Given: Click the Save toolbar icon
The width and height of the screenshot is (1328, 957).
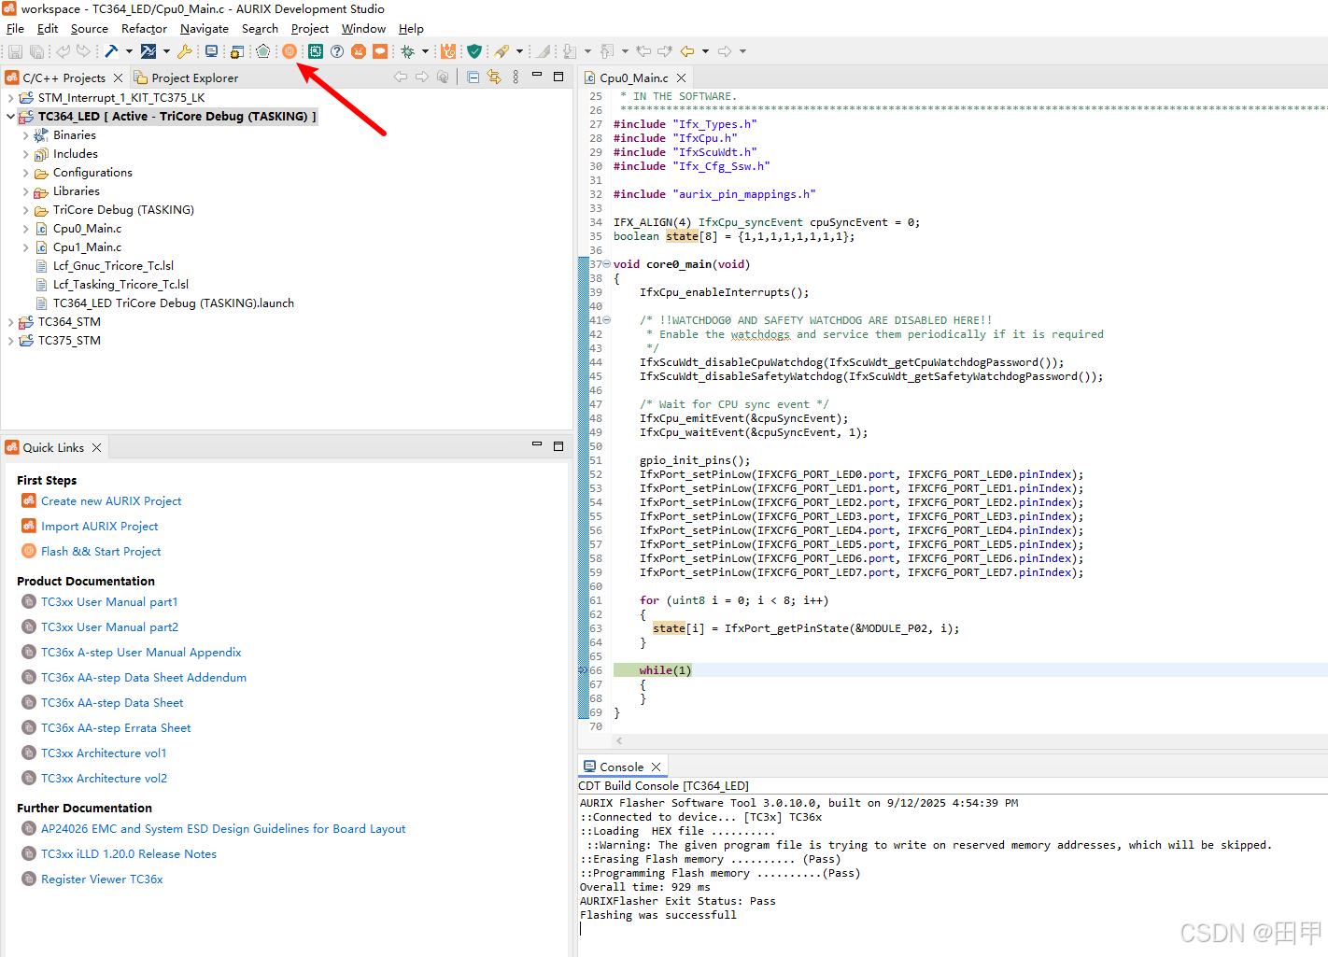Looking at the screenshot, I should 15,51.
